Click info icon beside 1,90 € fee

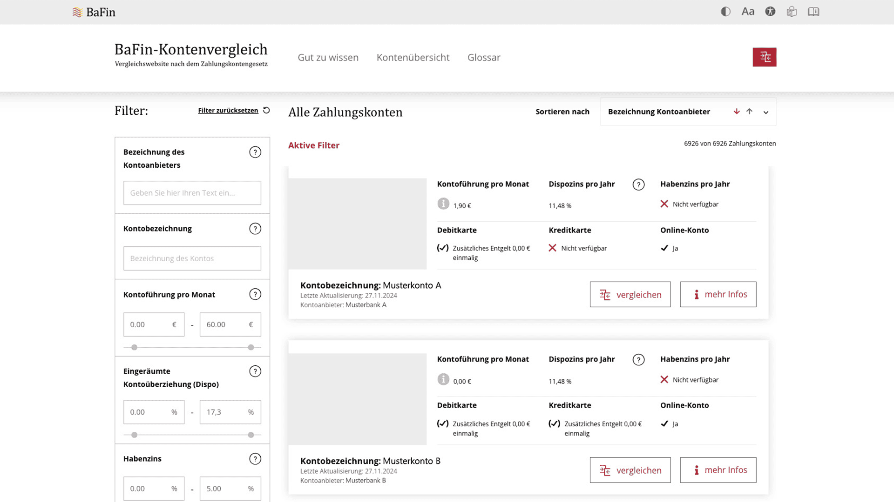click(x=443, y=204)
